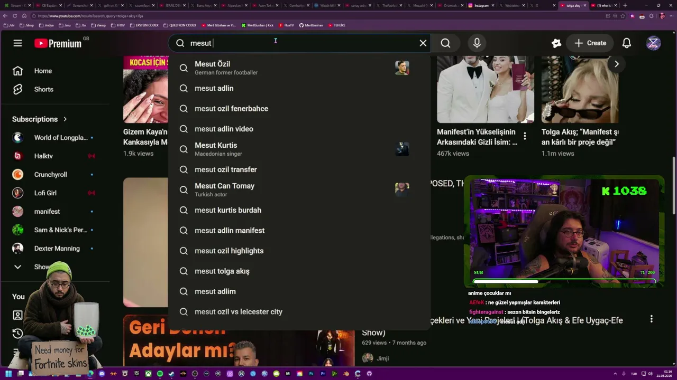Click the YouTube Premium logo
677x380 pixels.
[58, 43]
